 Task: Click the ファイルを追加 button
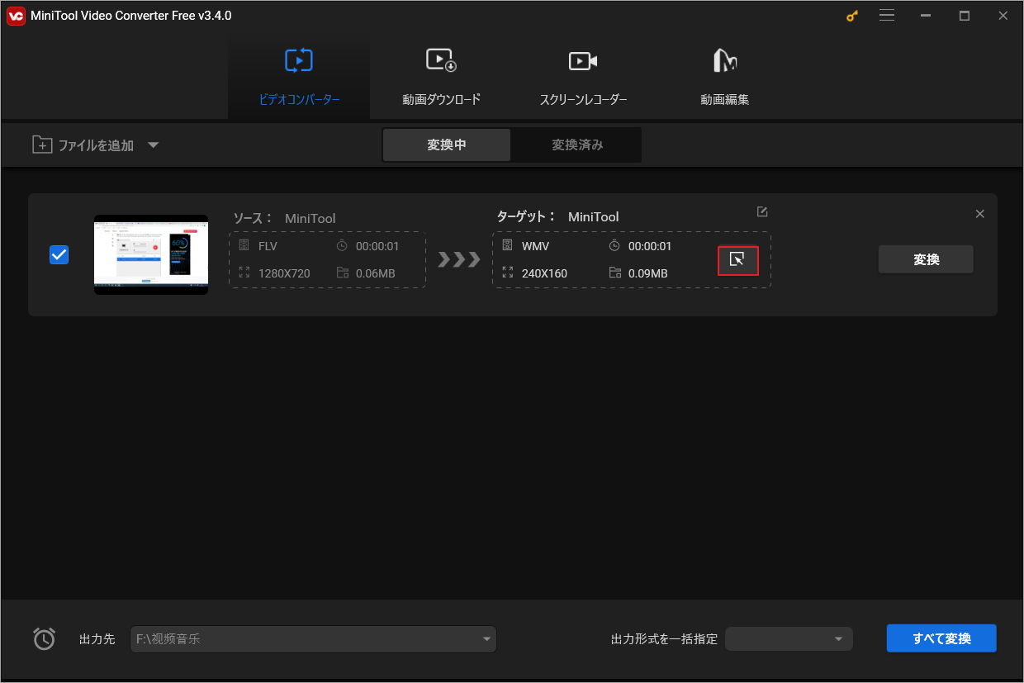pos(83,145)
